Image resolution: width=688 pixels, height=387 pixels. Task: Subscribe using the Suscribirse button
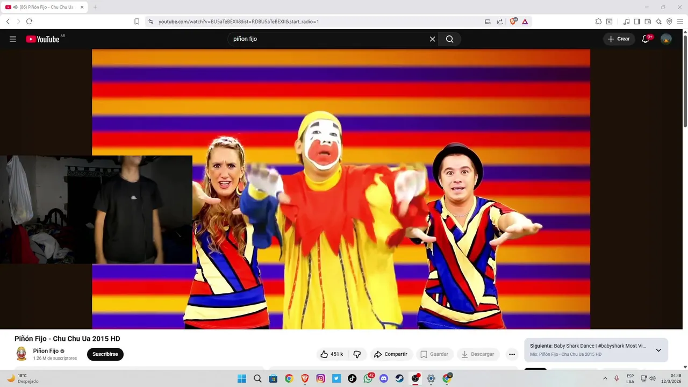pos(105,354)
